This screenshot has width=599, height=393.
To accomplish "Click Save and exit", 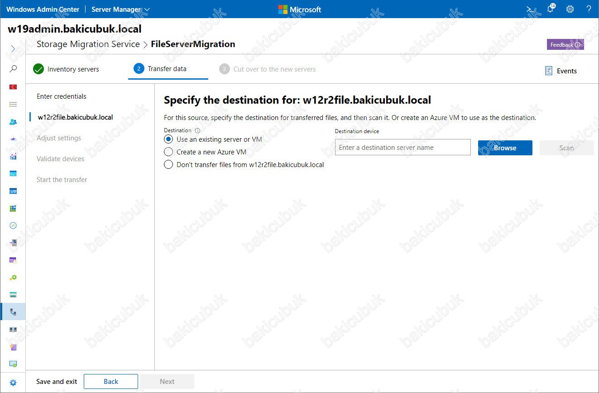I will tap(57, 382).
